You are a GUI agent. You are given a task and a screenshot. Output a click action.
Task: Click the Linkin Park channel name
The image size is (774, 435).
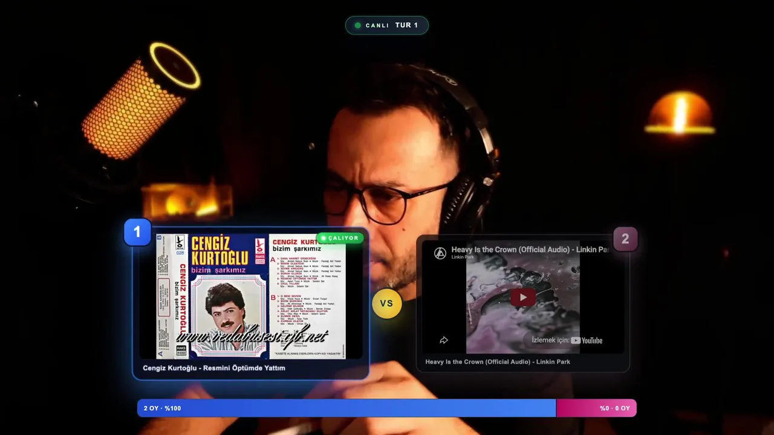[463, 257]
